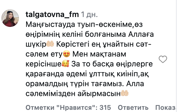Click raised hands emoji after "айырмасын"
Screen dimensions: 190x112
point(125,94)
